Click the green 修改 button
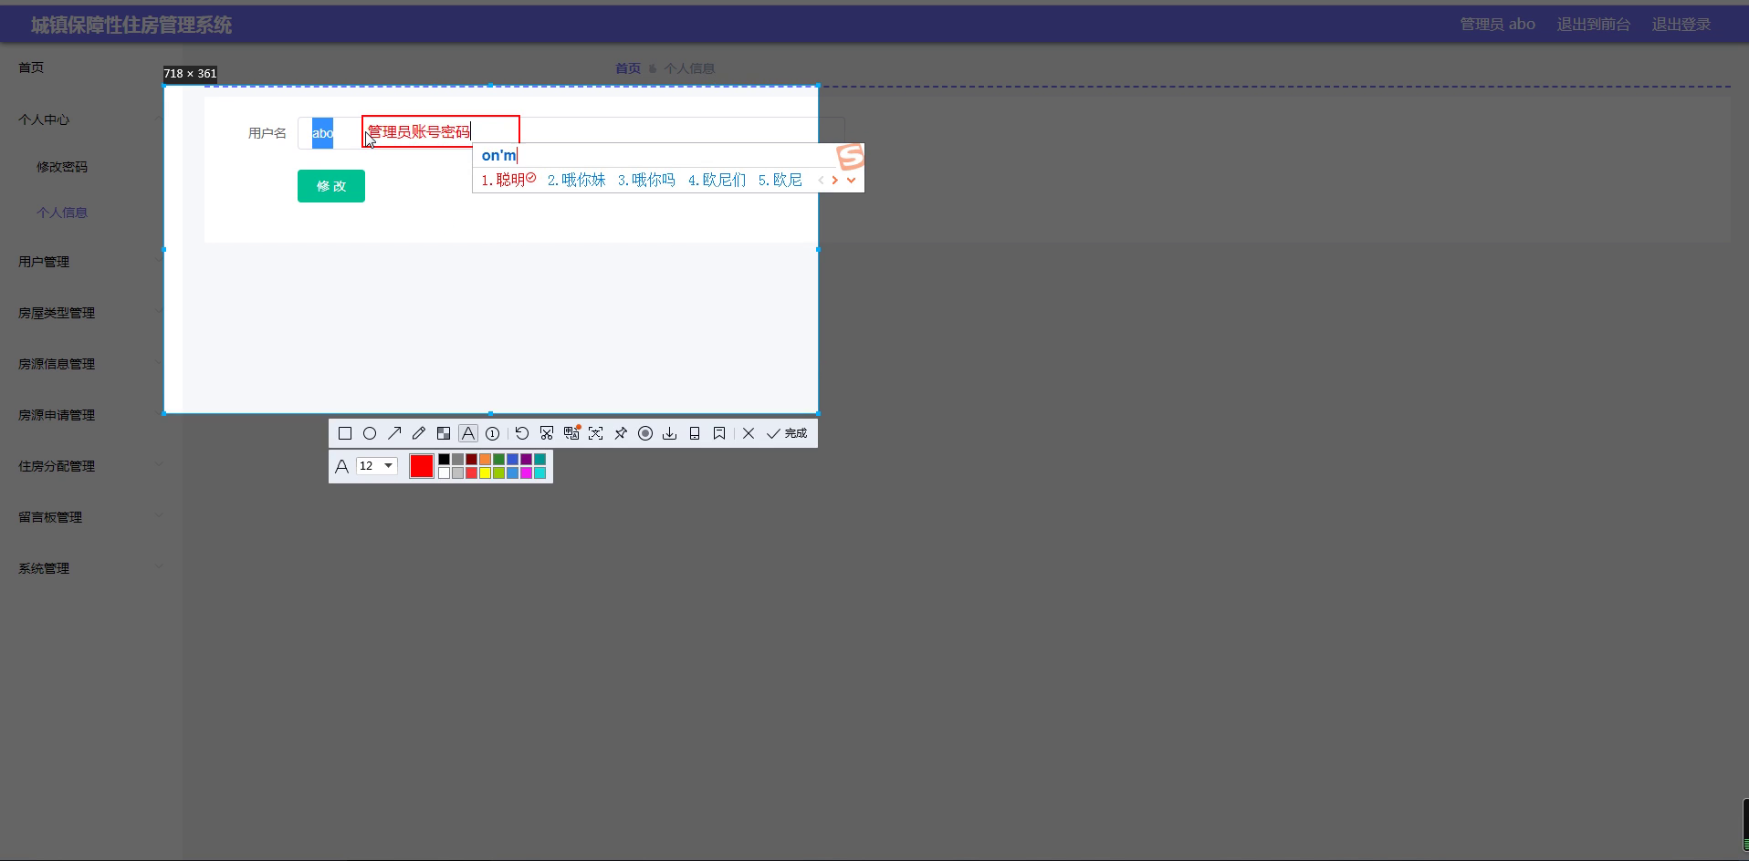This screenshot has width=1749, height=861. [x=331, y=186]
